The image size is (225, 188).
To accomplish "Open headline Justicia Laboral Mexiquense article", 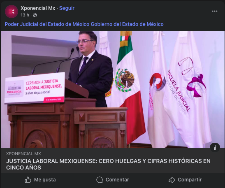I will point(108,164).
